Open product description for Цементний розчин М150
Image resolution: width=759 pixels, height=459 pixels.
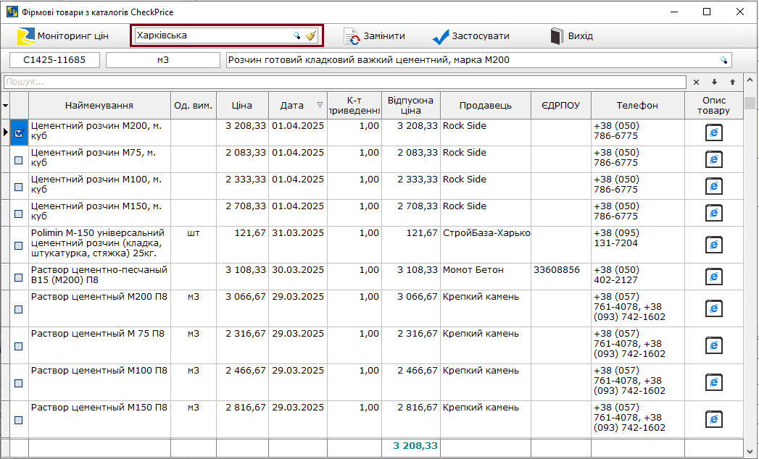[713, 213]
